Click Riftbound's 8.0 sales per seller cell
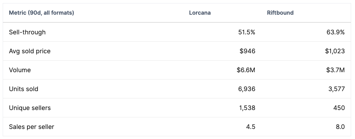The image size is (355, 139). click(x=340, y=127)
